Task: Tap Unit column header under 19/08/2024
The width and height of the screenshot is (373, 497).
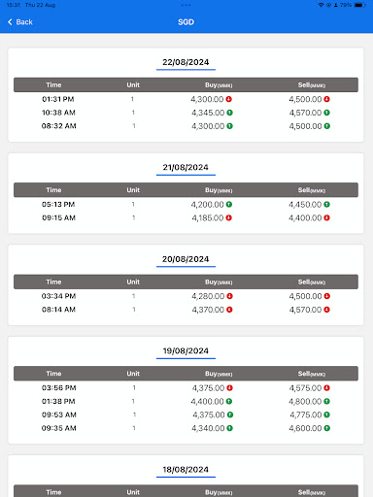Action: coord(133,374)
